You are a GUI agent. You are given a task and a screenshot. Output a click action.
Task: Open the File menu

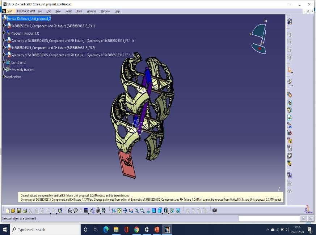coord(40,11)
